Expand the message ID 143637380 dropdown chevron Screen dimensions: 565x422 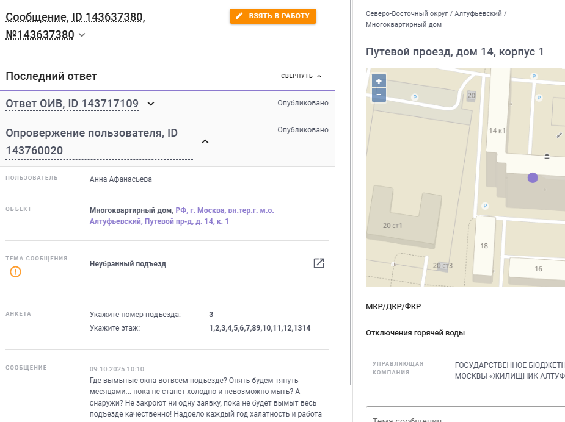[x=82, y=35]
